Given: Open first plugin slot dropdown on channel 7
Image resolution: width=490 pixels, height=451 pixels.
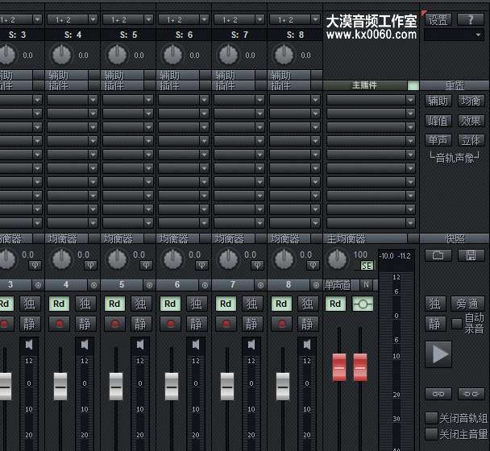Looking at the screenshot, I should point(260,100).
